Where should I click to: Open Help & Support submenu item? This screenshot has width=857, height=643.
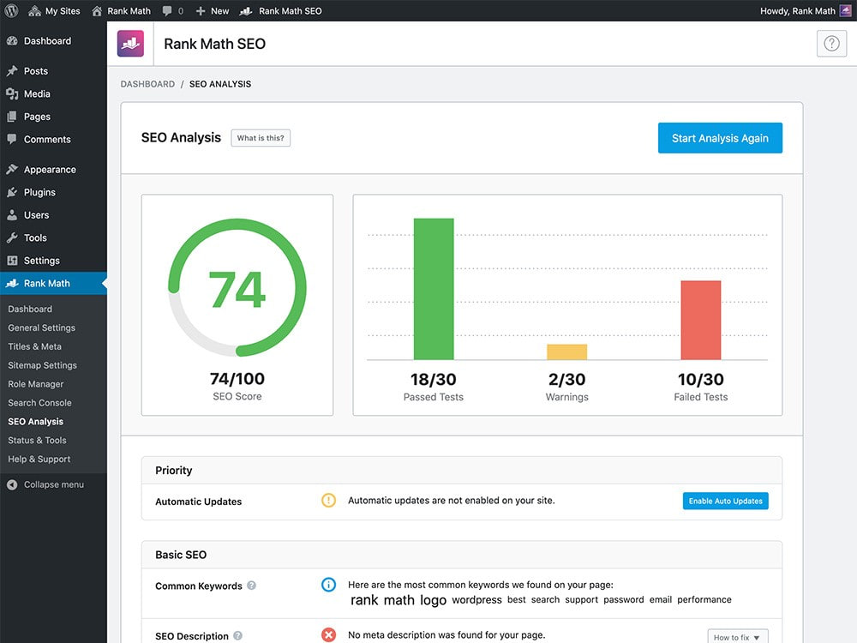pyautogui.click(x=39, y=460)
